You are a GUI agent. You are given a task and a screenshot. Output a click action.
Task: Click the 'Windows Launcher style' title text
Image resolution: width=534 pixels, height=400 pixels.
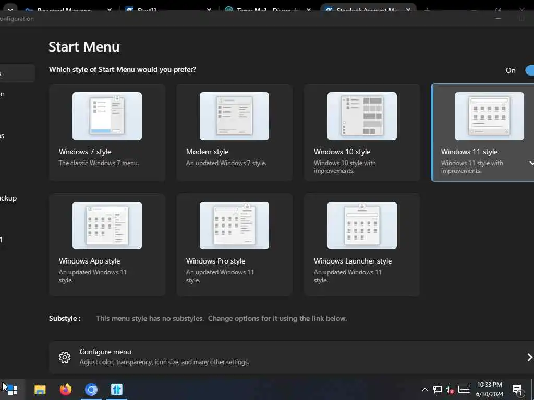(353, 261)
